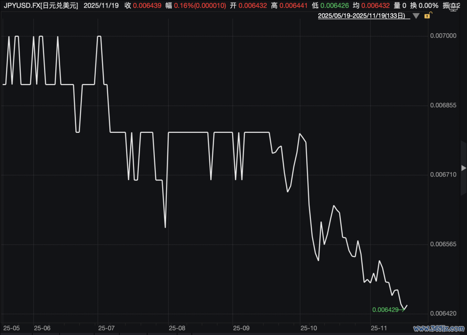Open the date range dropdown triangle
The height and width of the screenshot is (335, 467).
pos(416,16)
